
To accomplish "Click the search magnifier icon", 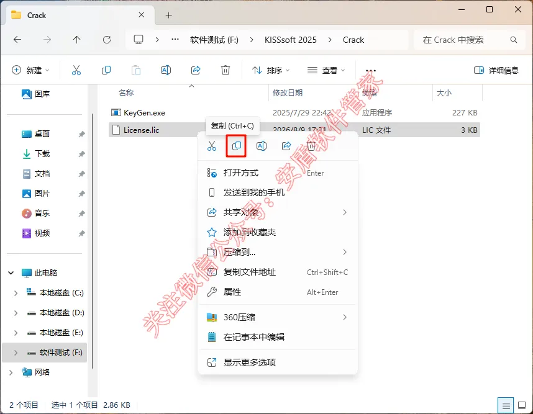I will [514, 40].
